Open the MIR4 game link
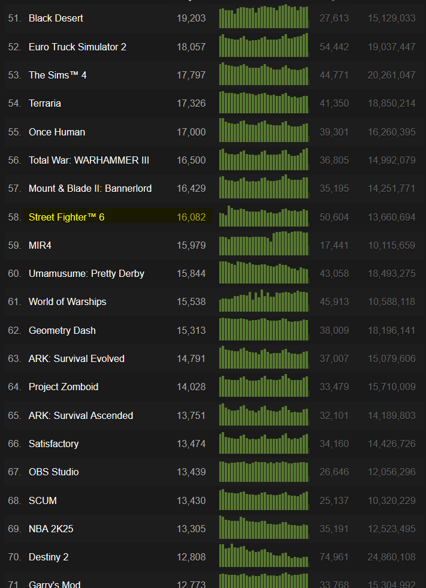Viewport: 426px width, 588px height. tap(40, 245)
